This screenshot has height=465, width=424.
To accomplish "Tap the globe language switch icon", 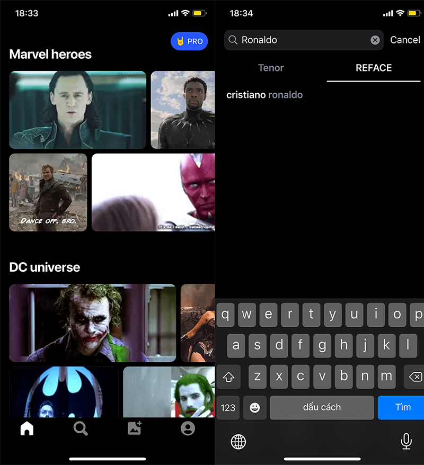I will click(238, 442).
